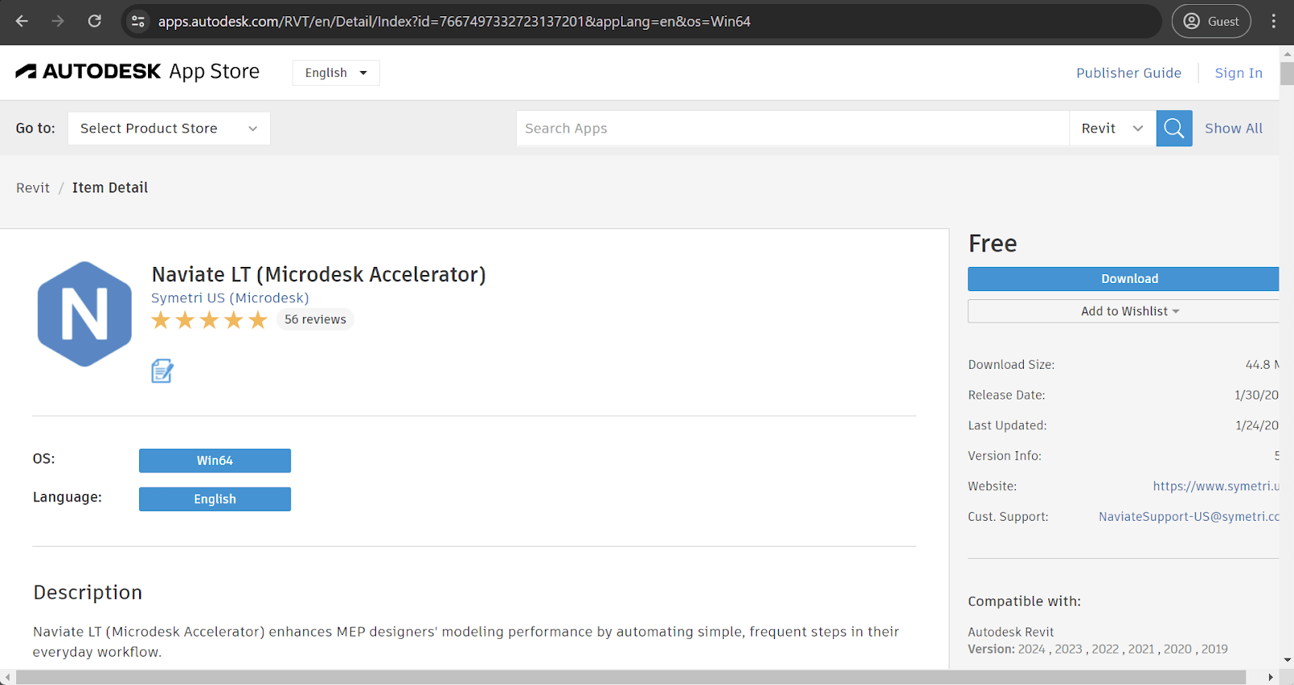Click the Revit breadcrumb link
Screen dimensions: 1294x685
(x=33, y=188)
